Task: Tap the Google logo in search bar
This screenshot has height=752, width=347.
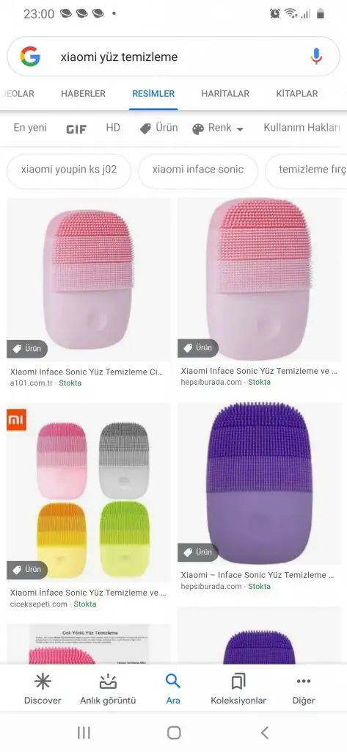Action: pos(30,57)
